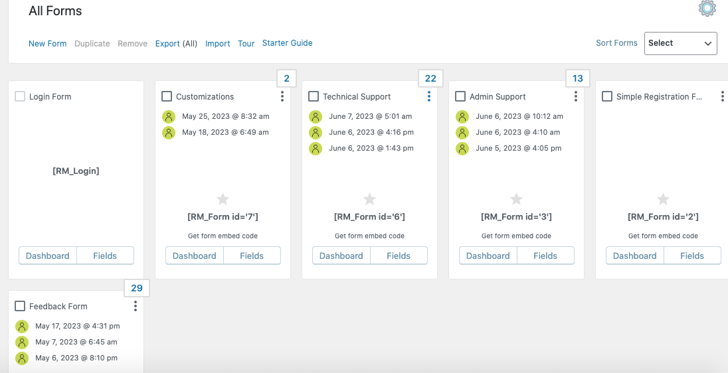Tick the Login Form checkbox

20,97
